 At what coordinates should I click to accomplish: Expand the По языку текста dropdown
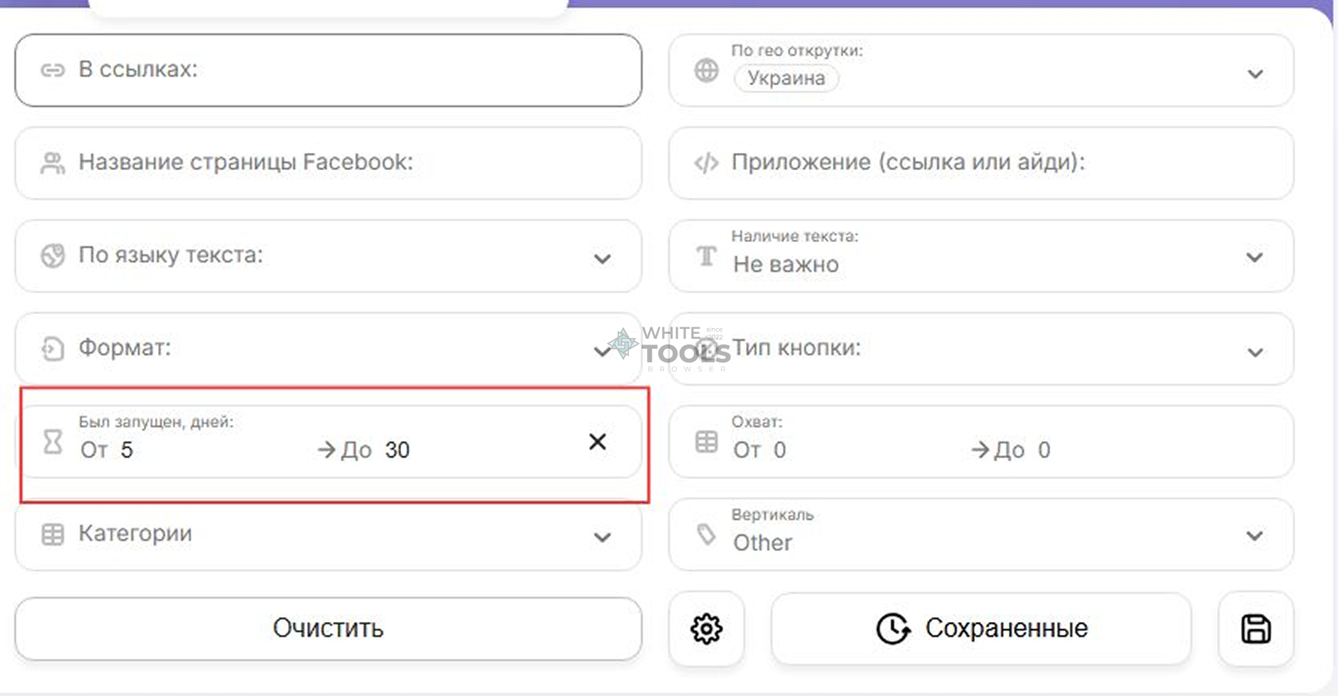[x=602, y=258]
